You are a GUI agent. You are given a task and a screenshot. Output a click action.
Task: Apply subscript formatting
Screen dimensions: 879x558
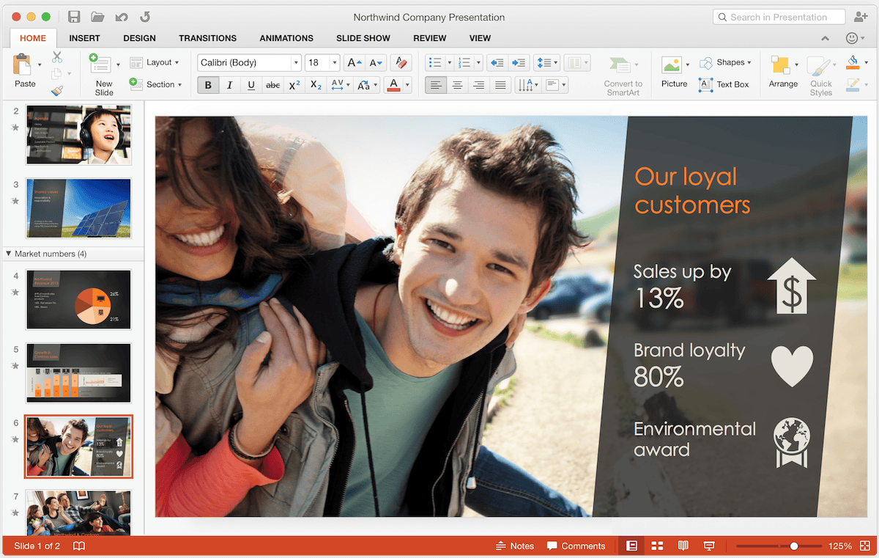(316, 85)
